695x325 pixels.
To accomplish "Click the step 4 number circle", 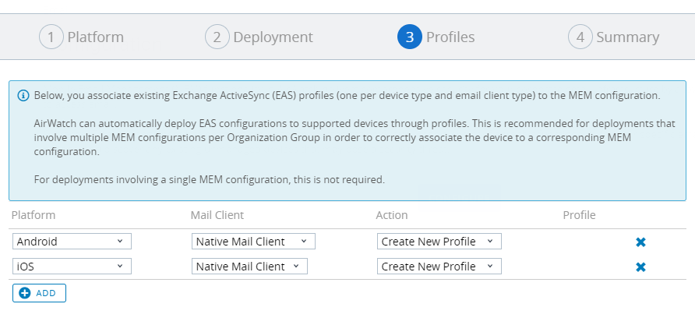I will pos(580,37).
